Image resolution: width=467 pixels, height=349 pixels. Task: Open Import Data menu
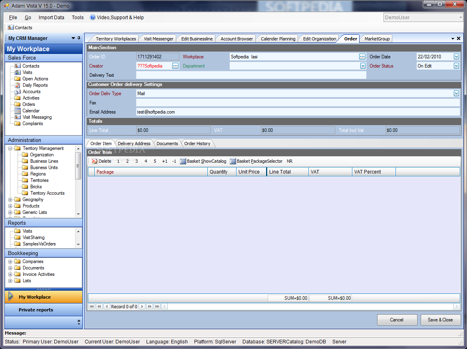click(x=51, y=18)
